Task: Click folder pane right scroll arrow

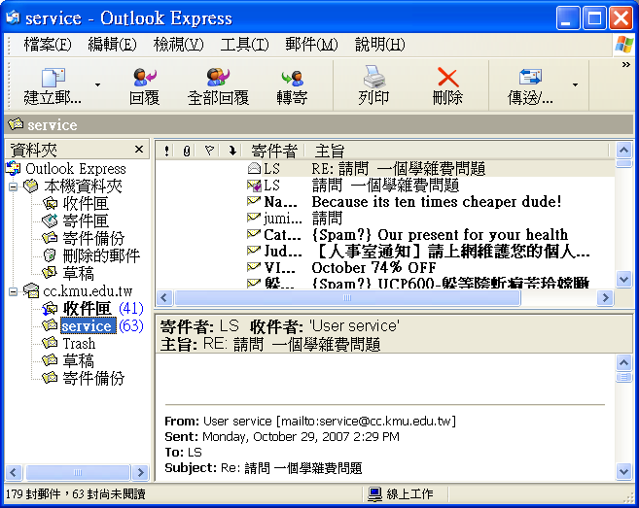Action: pos(141,472)
